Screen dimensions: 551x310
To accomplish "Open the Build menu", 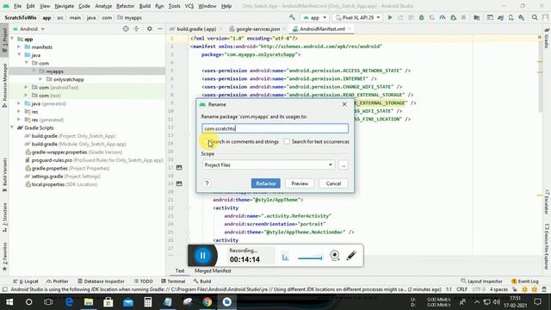I will click(145, 6).
